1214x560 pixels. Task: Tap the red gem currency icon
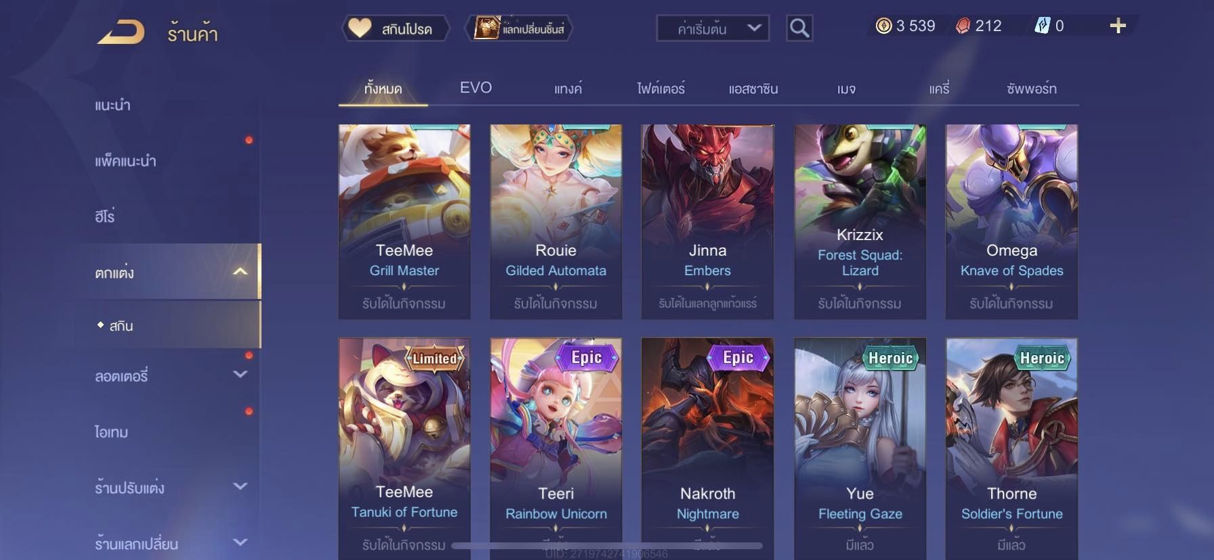963,26
